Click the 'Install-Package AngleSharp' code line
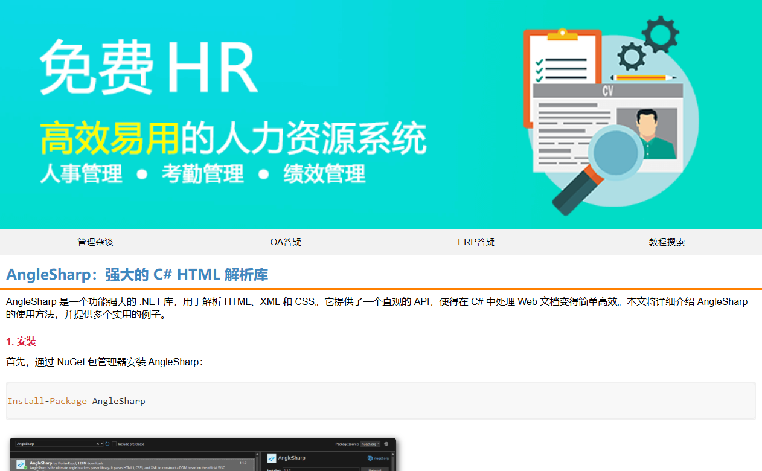Image resolution: width=762 pixels, height=471 pixels. pyautogui.click(x=76, y=401)
